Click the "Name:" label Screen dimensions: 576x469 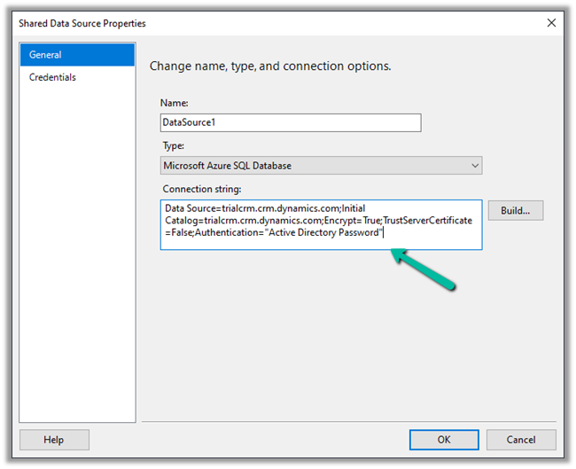(x=175, y=103)
